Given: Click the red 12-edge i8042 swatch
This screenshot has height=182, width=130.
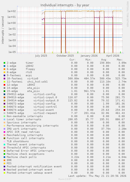Looking at the screenshot, I should [4, 85].
